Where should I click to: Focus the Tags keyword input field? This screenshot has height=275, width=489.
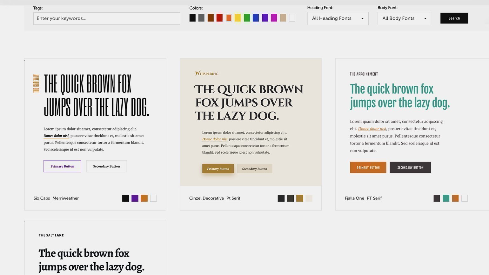point(107,18)
